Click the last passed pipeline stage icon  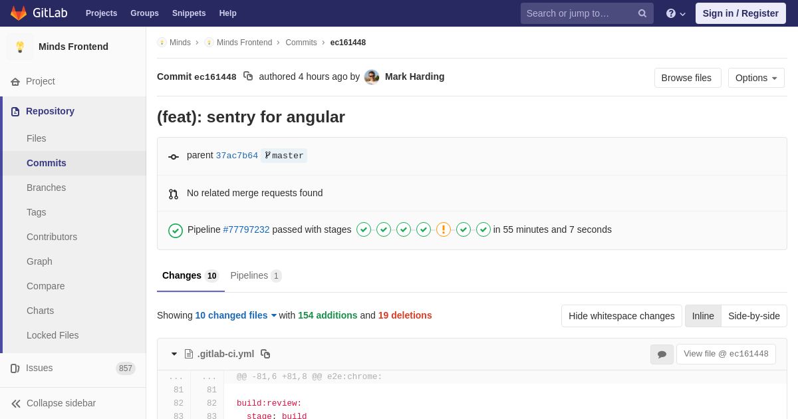[483, 229]
